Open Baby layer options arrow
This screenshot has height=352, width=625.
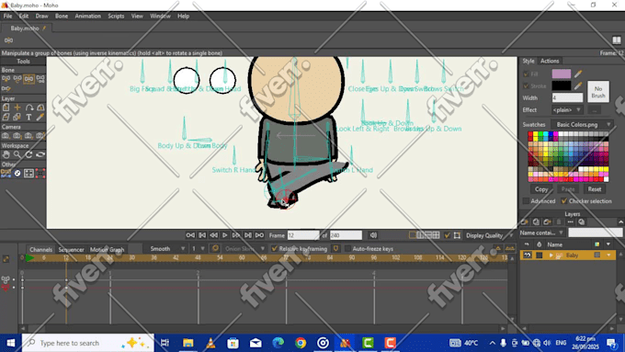(608, 255)
